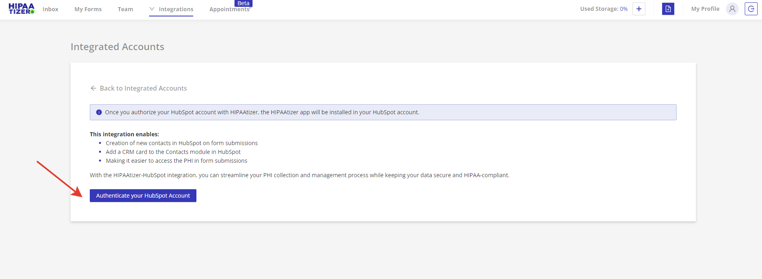Authenticate your HubSpot Account
This screenshot has height=279, width=762.
pos(143,196)
